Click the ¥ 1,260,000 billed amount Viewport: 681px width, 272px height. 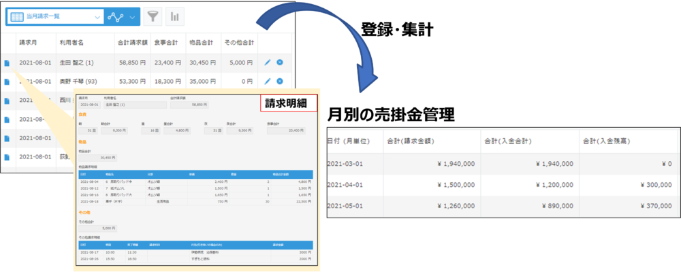pos(456,206)
